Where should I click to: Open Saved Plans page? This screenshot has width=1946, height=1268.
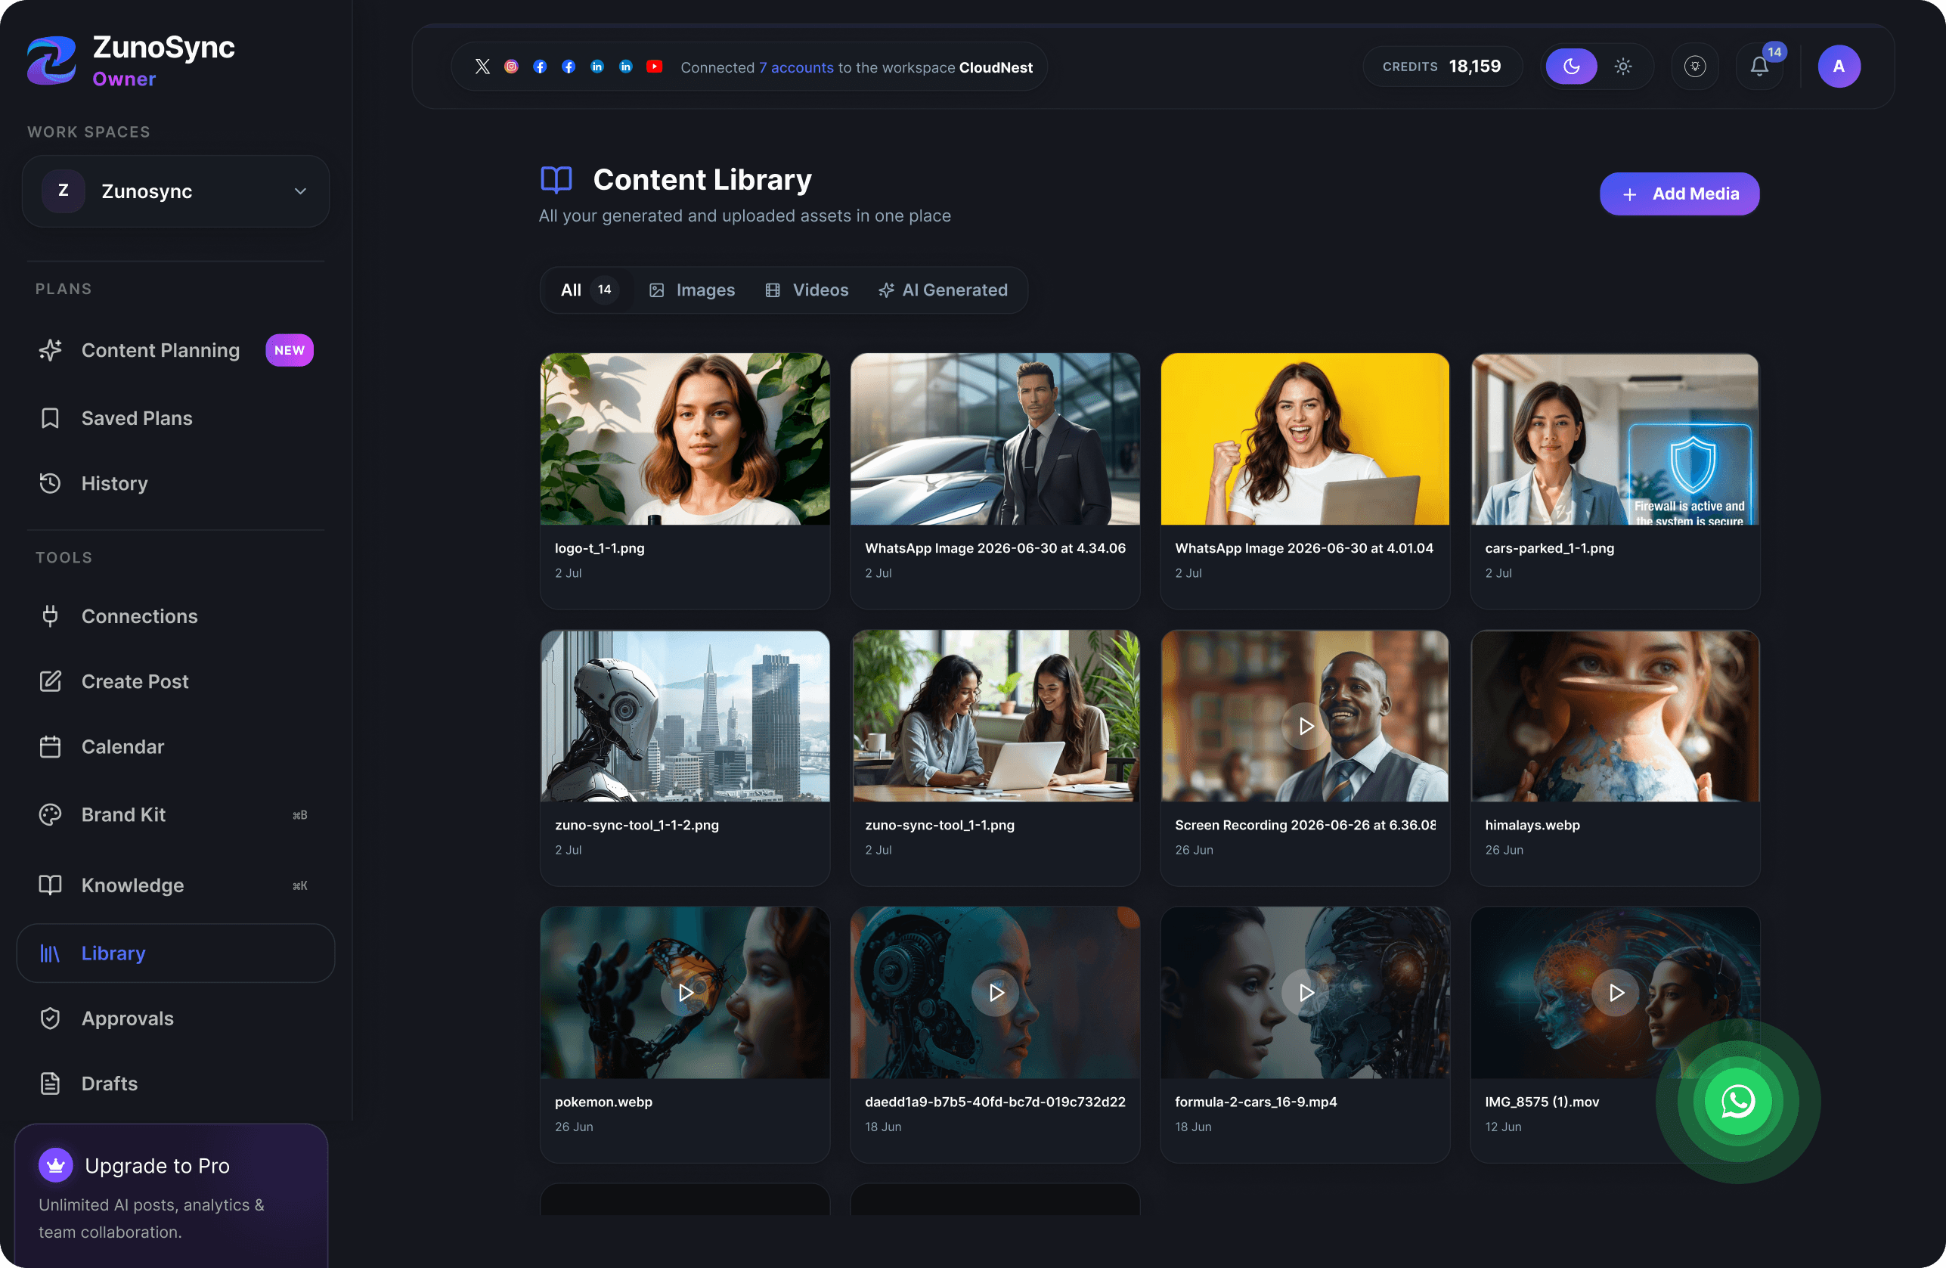coord(176,418)
